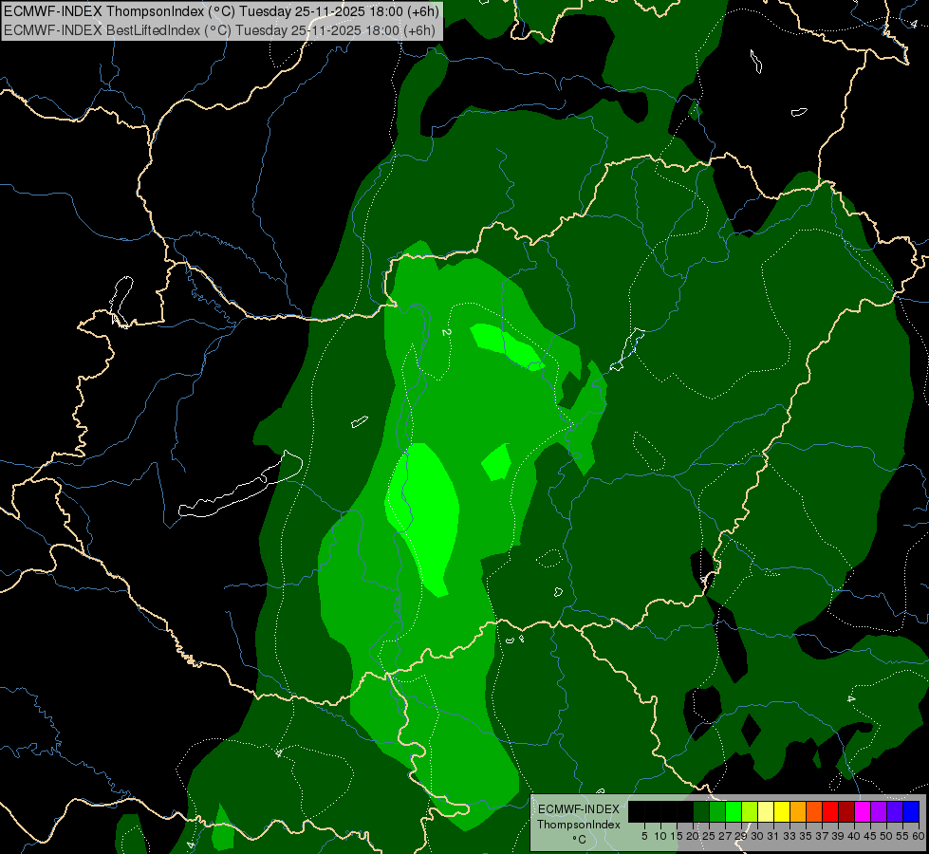Click legend tick value '15'
Viewport: 929px width, 854px height.
point(677,836)
